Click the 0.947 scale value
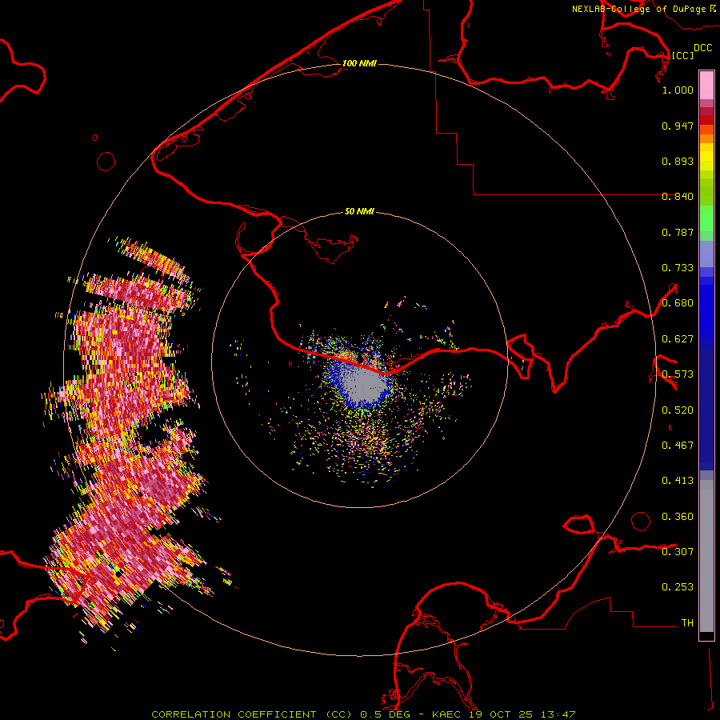The image size is (720, 720). (x=678, y=126)
